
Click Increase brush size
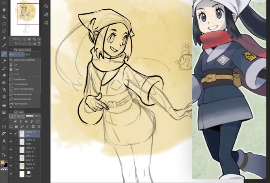point(23,94)
